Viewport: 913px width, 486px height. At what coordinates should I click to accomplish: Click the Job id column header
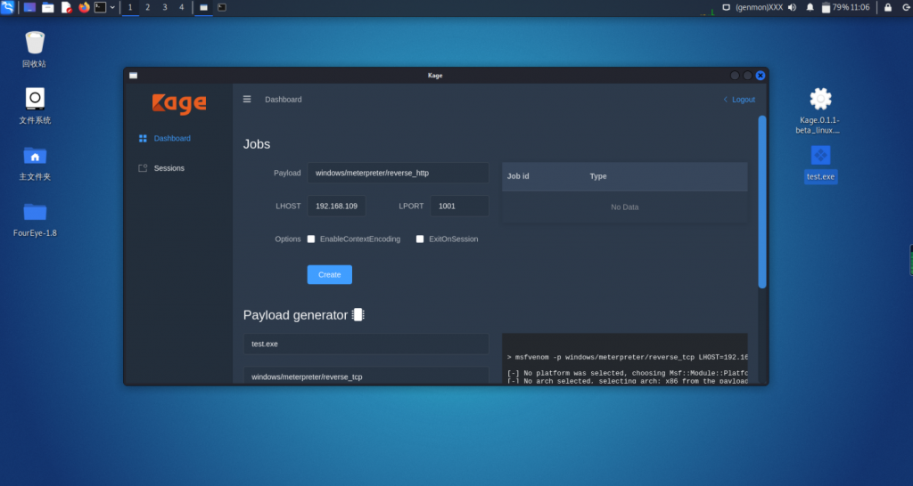[x=518, y=176]
